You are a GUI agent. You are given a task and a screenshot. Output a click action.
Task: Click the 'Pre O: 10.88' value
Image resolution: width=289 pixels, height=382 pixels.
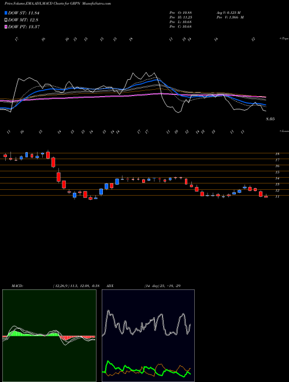180,13
